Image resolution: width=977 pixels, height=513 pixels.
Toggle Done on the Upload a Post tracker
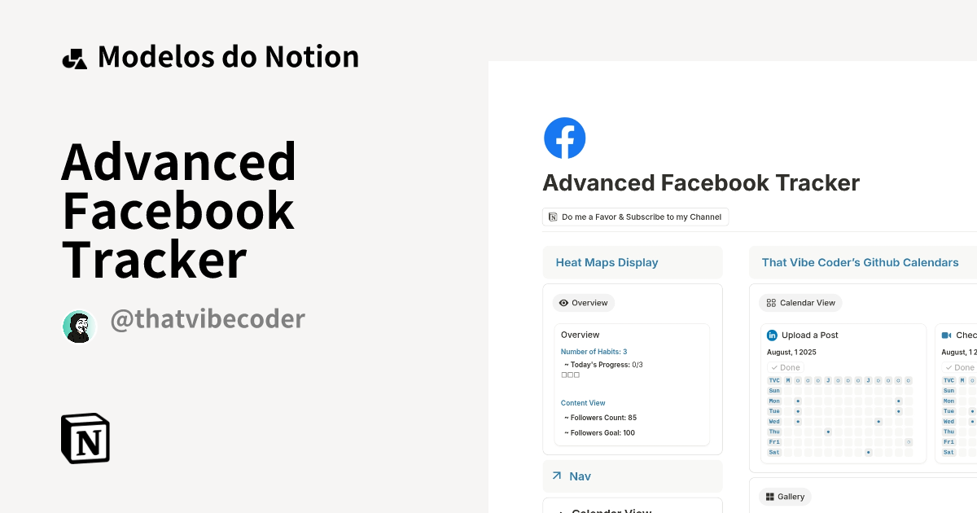click(784, 367)
